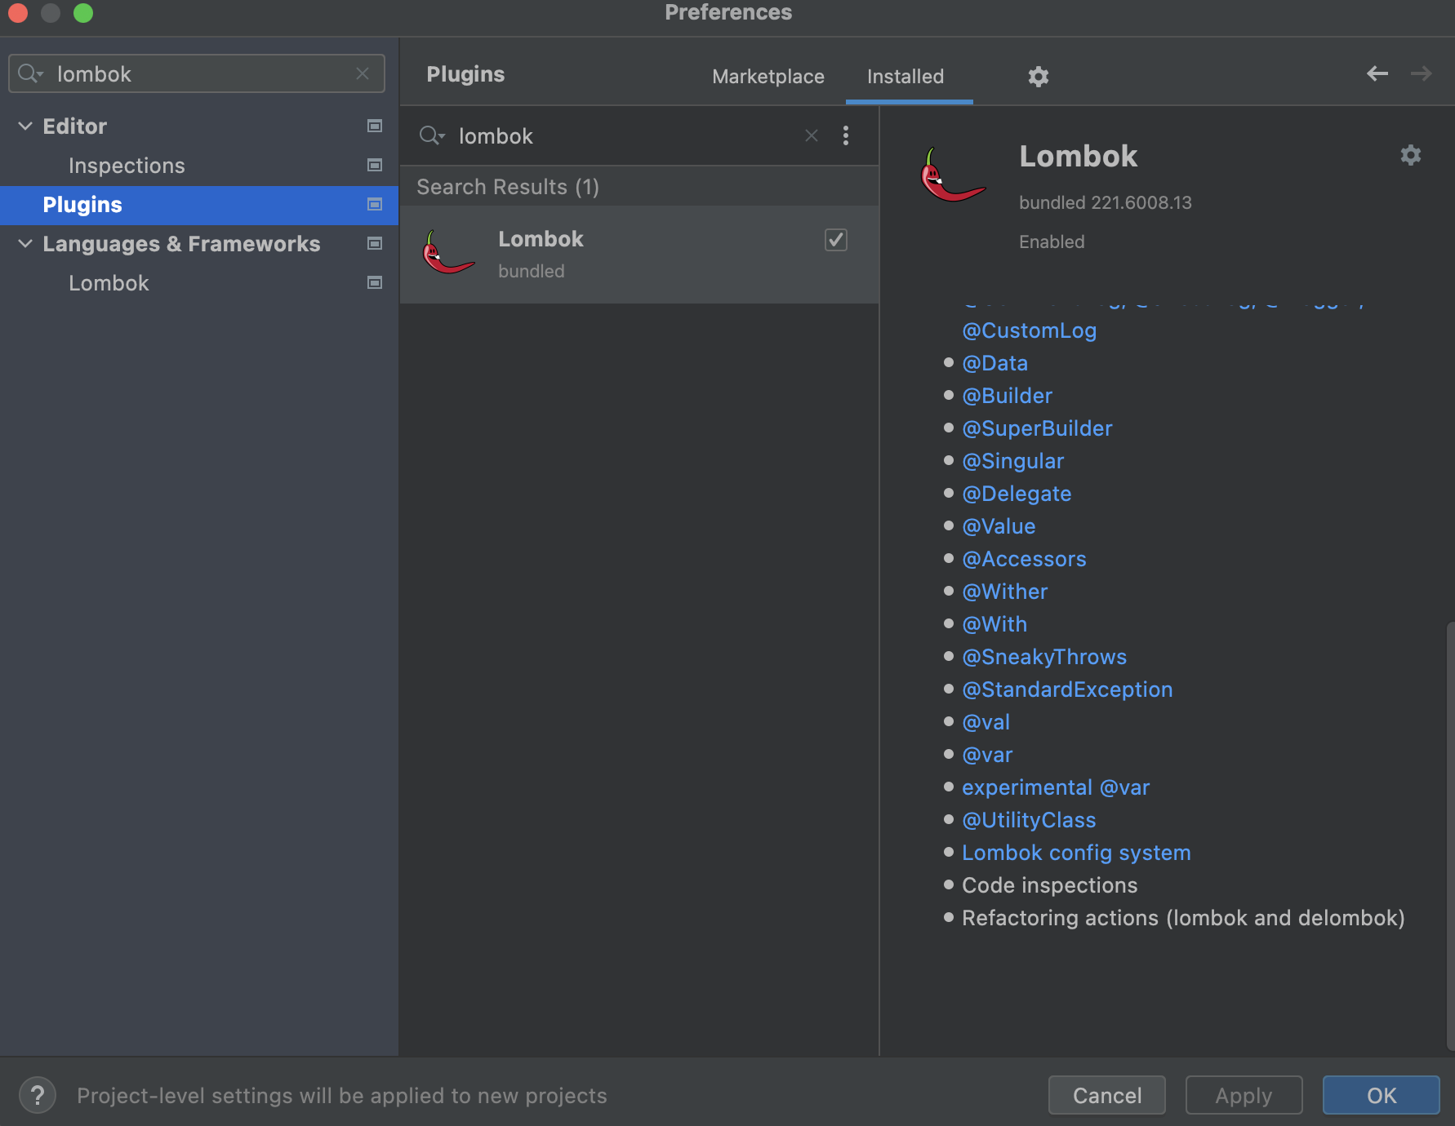Open the @With link
This screenshot has height=1126, width=1455.
(x=994, y=624)
